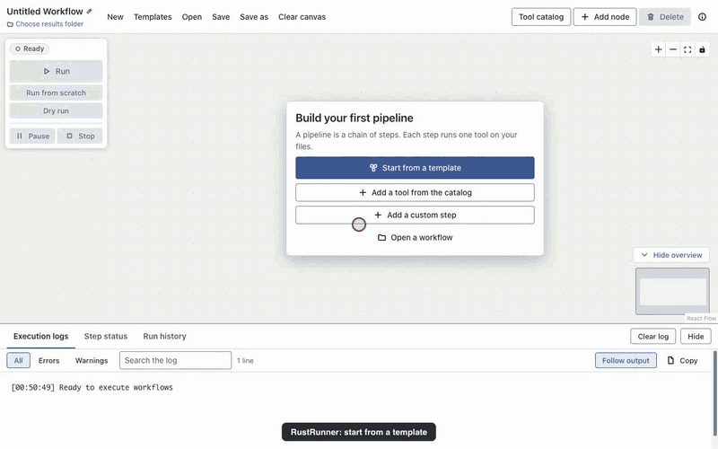The width and height of the screenshot is (718, 449).
Task: Toggle the Follow output button
Action: point(626,361)
